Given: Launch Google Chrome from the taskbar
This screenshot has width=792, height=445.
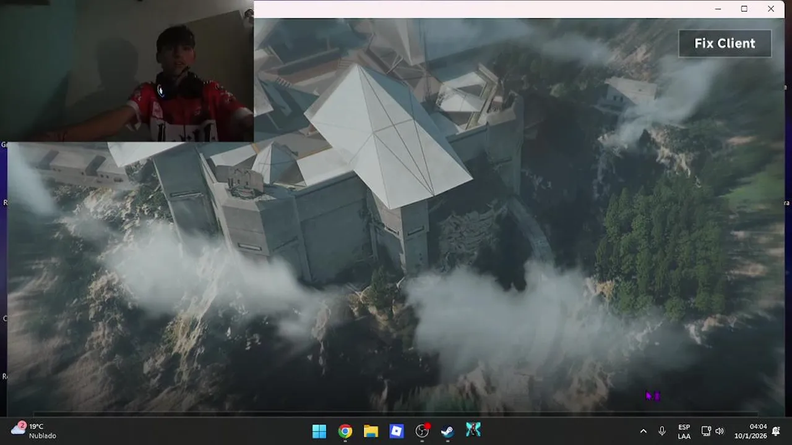Looking at the screenshot, I should click(345, 431).
